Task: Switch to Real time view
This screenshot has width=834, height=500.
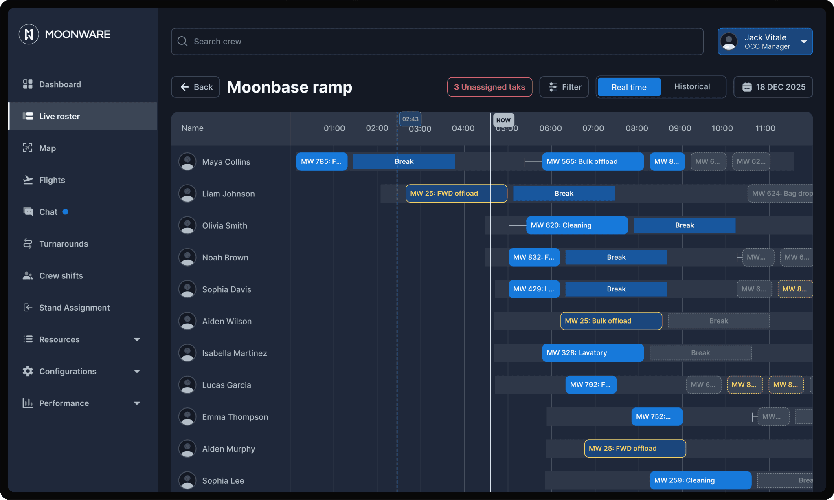Action: pyautogui.click(x=629, y=87)
